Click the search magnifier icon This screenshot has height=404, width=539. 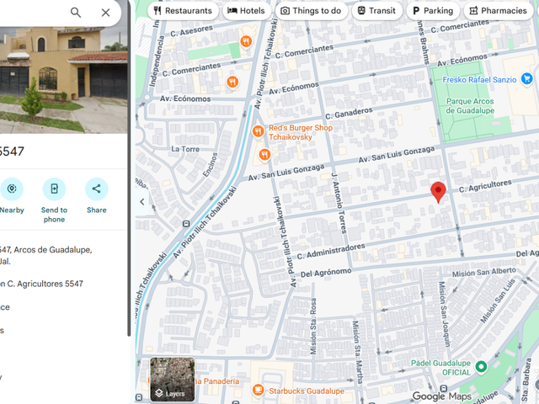[76, 13]
